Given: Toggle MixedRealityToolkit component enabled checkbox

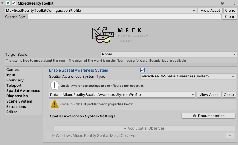Looking at the screenshot, I should (x=14, y=3).
